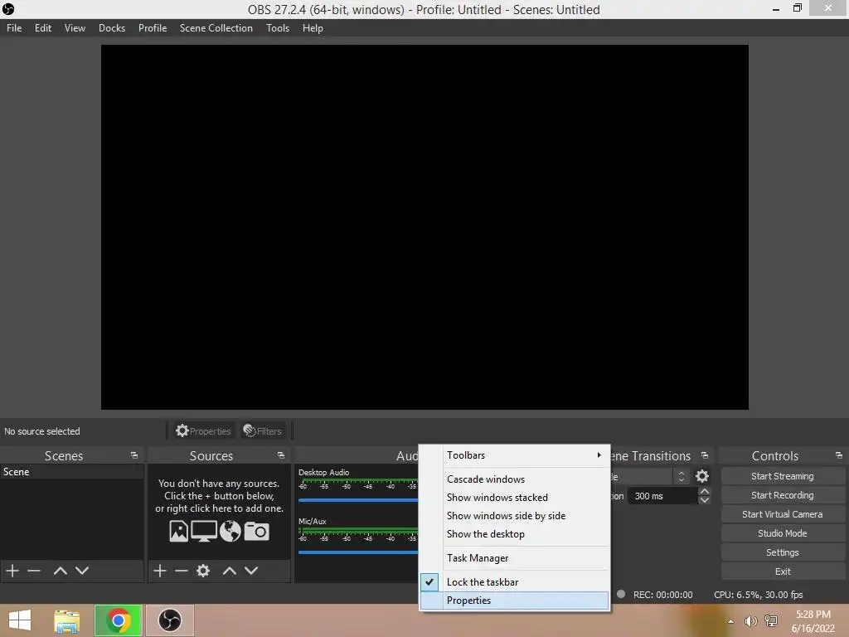This screenshot has width=849, height=637.
Task: Open the Profile menu
Action: pos(153,28)
